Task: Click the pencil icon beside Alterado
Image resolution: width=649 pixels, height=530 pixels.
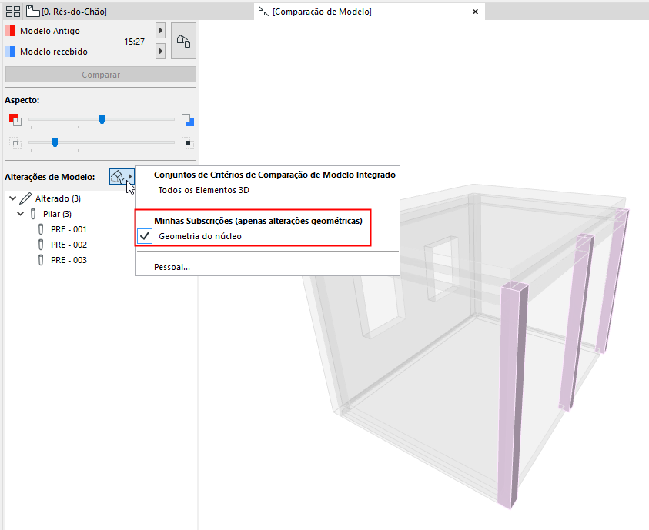Action: click(x=25, y=198)
